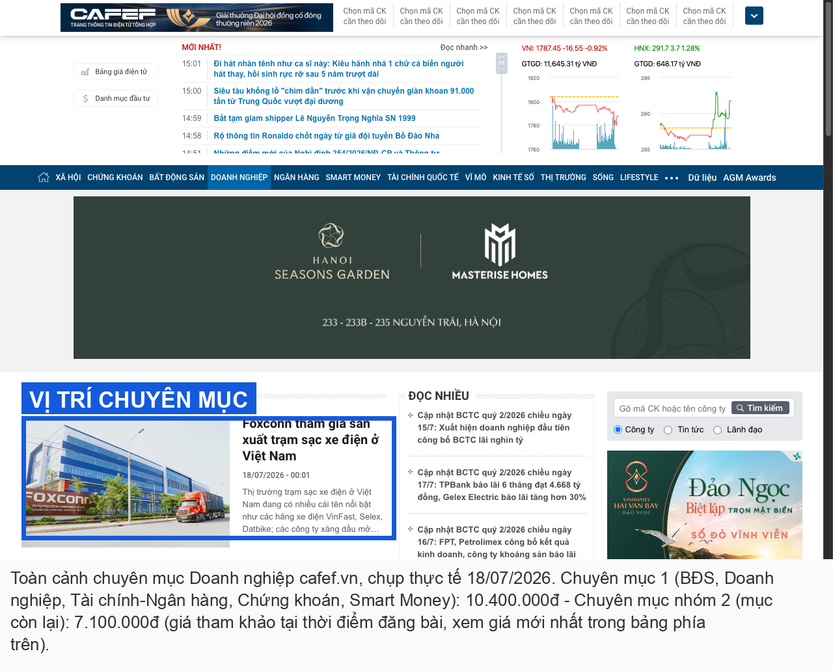Navigate to TÀI CHÍNH QUỐC TẾ
This screenshot has height=671, width=833.
[423, 178]
